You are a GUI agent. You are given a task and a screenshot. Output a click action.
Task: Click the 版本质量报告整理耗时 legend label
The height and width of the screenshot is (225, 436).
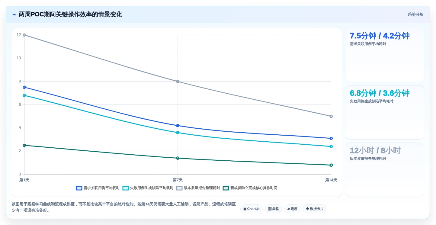(x=202, y=188)
